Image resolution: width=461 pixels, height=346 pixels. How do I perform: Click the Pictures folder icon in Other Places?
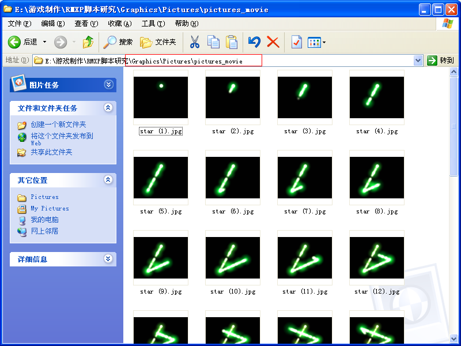coord(22,197)
